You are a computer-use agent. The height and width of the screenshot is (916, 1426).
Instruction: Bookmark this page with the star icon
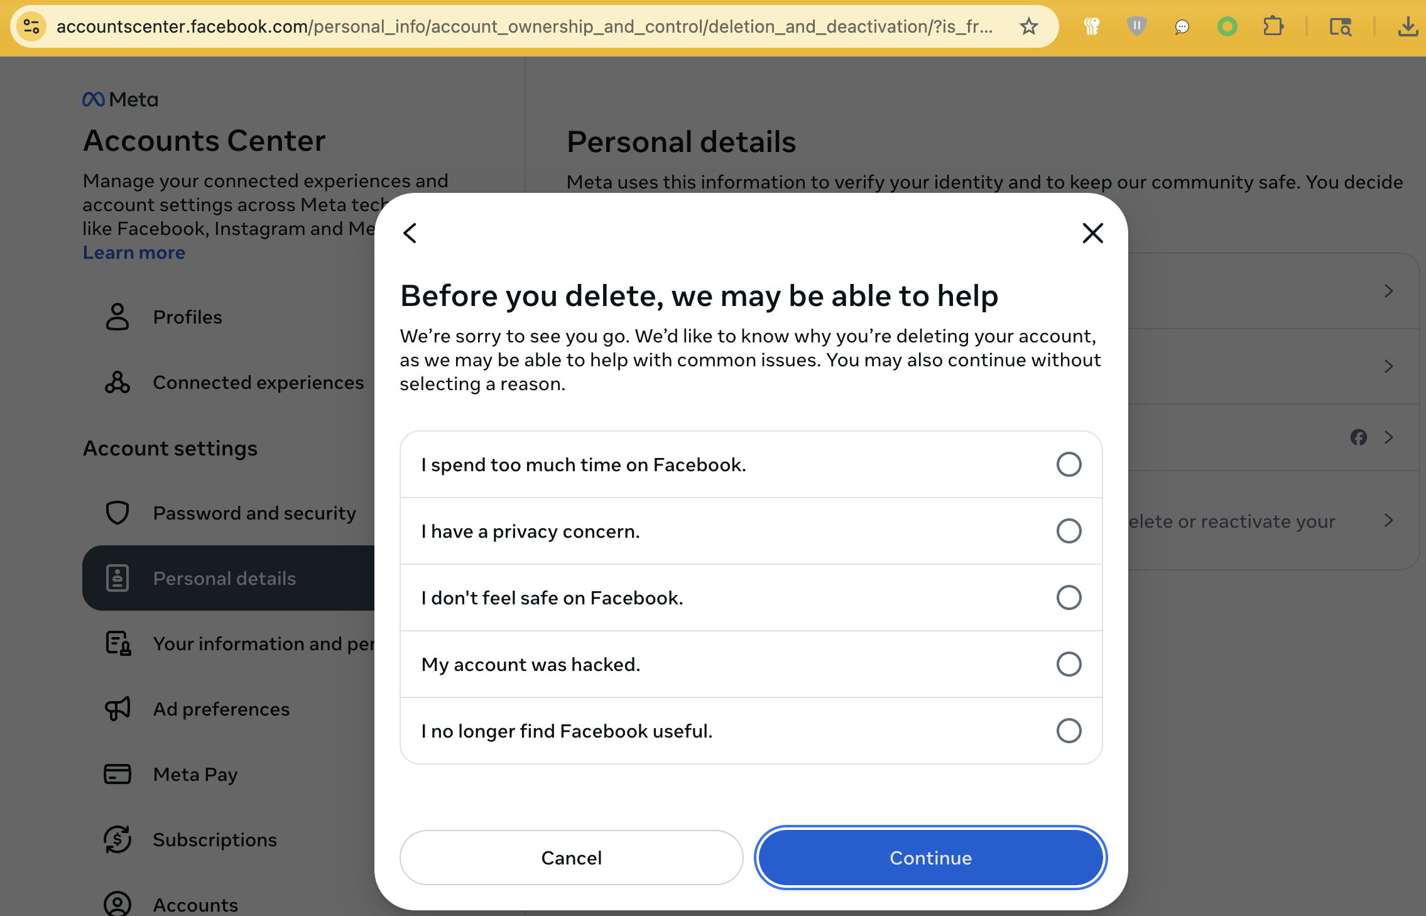tap(1028, 26)
